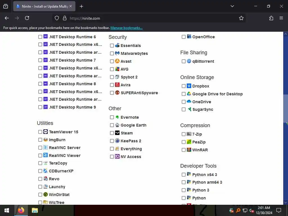Bookmark this page with the star

click(241, 18)
